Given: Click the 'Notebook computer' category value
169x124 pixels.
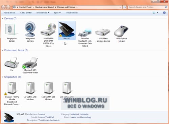Looking at the screenshot, I should [79, 114].
